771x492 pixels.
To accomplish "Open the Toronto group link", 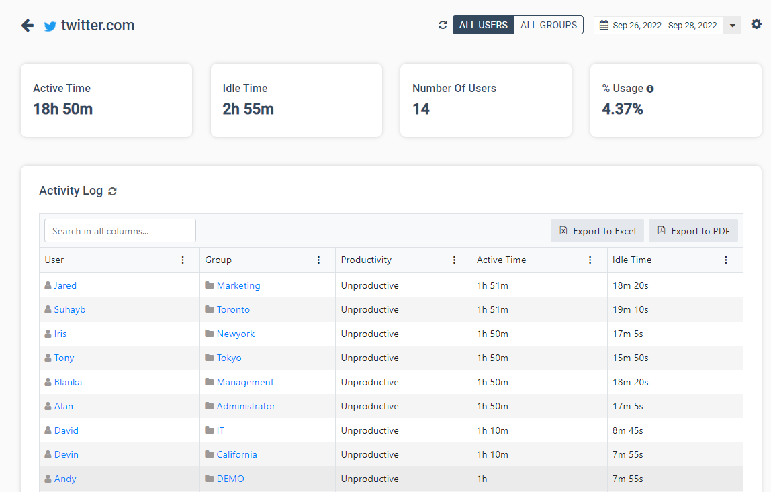I will click(233, 309).
